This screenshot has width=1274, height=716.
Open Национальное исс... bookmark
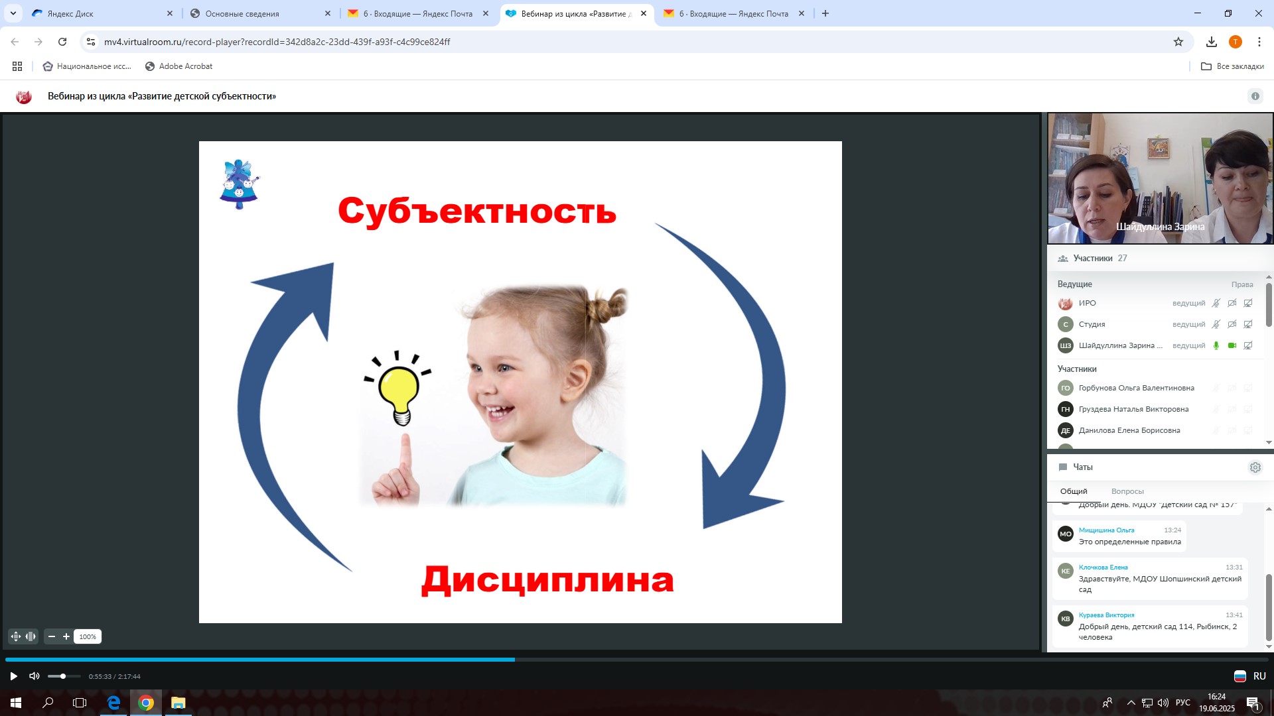point(87,66)
